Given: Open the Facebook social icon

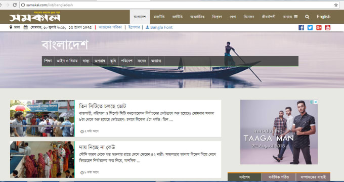Looking at the screenshot, I should [x=301, y=27].
